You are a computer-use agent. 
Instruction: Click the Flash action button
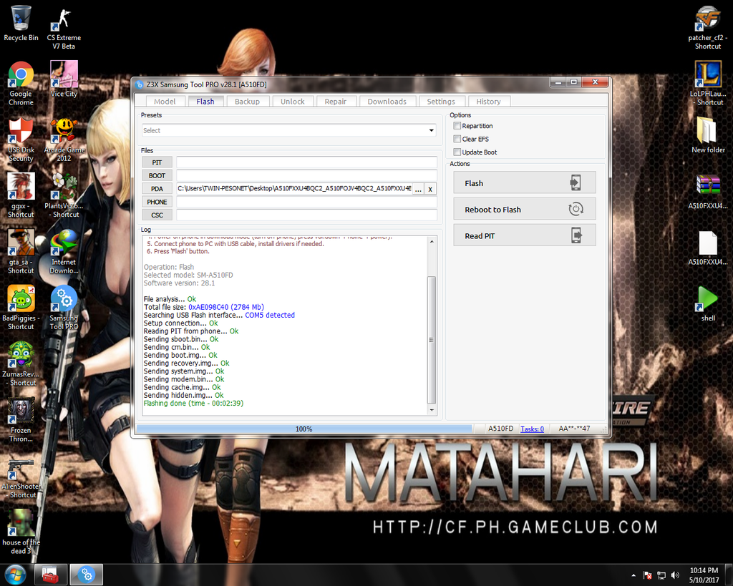pos(524,183)
